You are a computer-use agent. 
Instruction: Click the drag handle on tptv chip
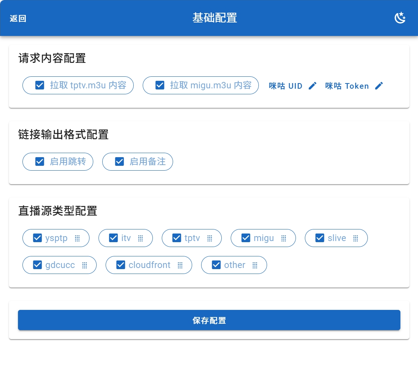tap(210, 238)
